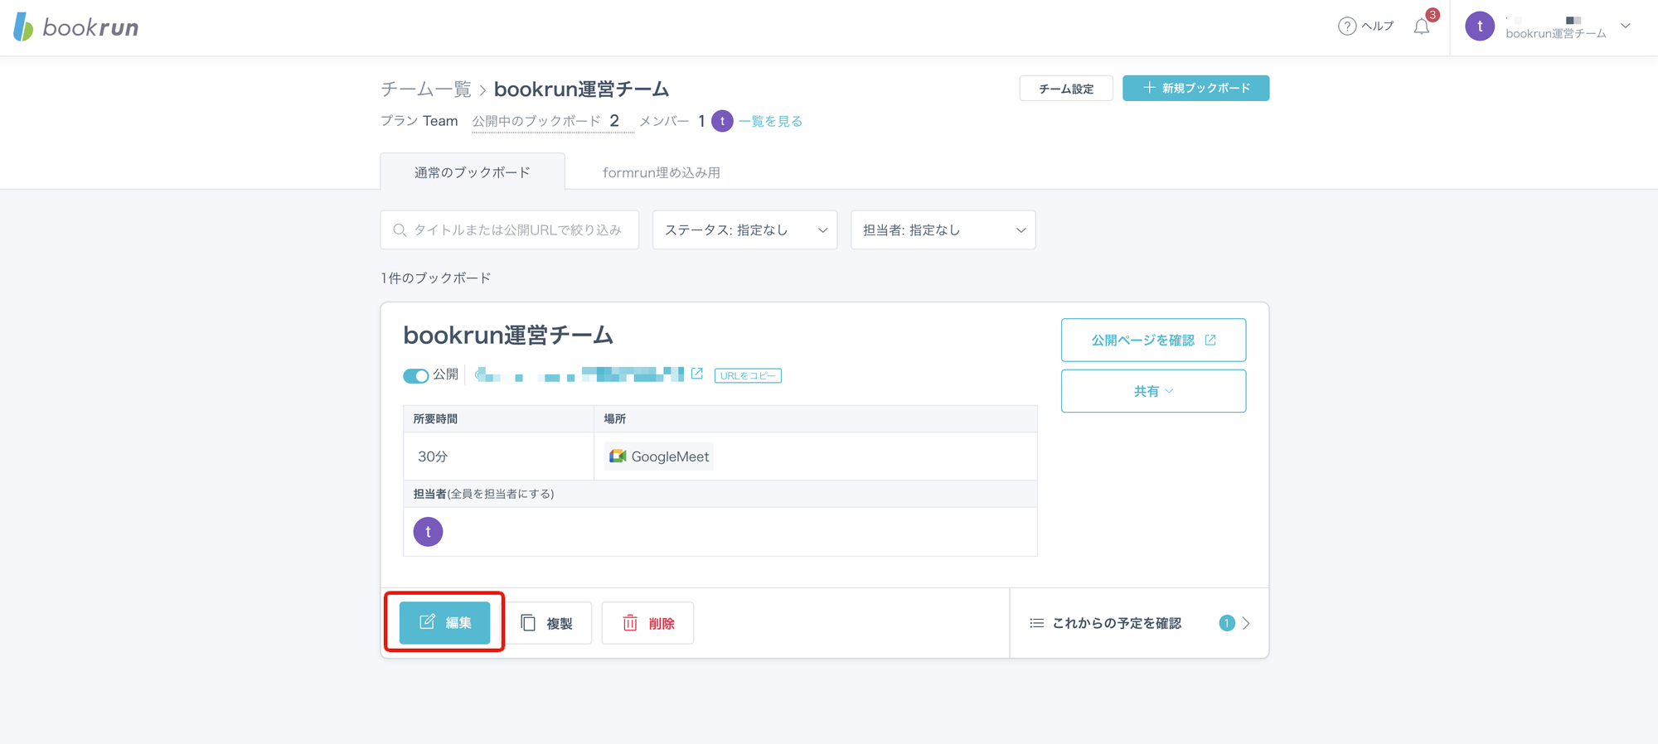The width and height of the screenshot is (1658, 744).
Task: Click 複製 button
Action: pos(547,623)
